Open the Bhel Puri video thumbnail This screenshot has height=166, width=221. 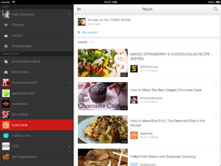(103, 130)
